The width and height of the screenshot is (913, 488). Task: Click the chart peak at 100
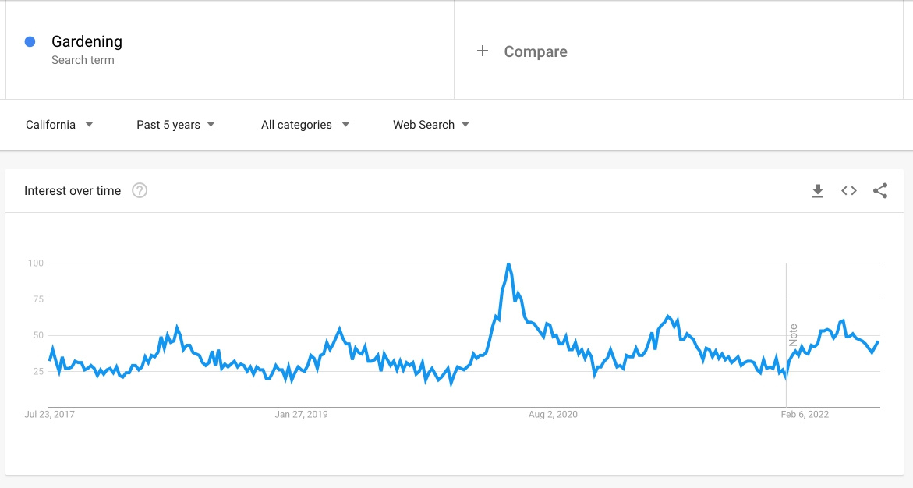click(x=508, y=263)
